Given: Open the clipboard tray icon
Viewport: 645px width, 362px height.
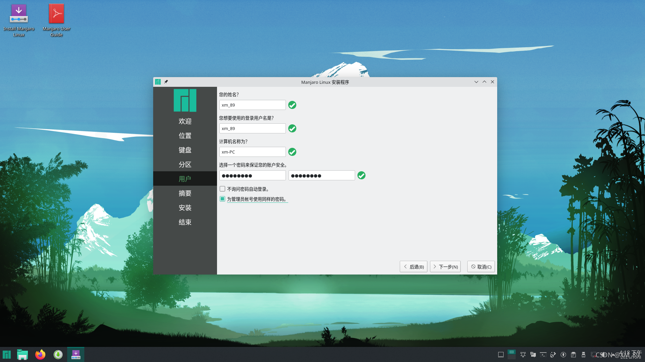Looking at the screenshot, I should coord(573,355).
